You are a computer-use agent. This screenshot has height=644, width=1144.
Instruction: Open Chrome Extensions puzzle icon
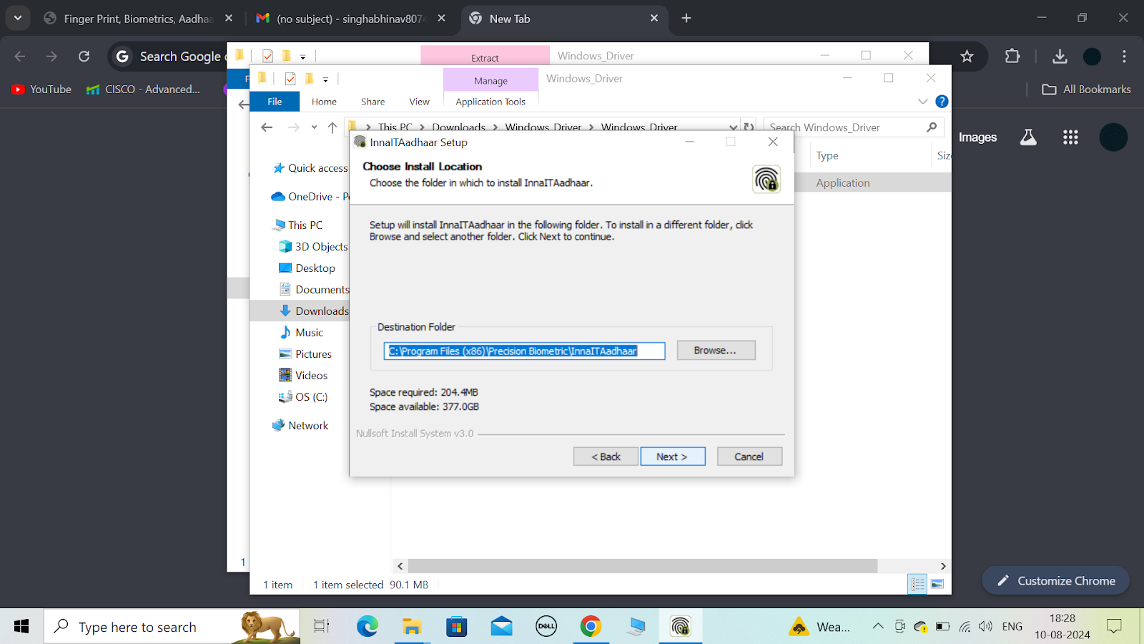tap(1012, 56)
